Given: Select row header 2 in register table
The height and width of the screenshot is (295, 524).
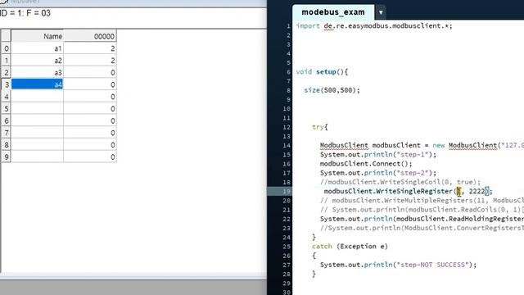Looking at the screenshot, I should (x=6, y=73).
